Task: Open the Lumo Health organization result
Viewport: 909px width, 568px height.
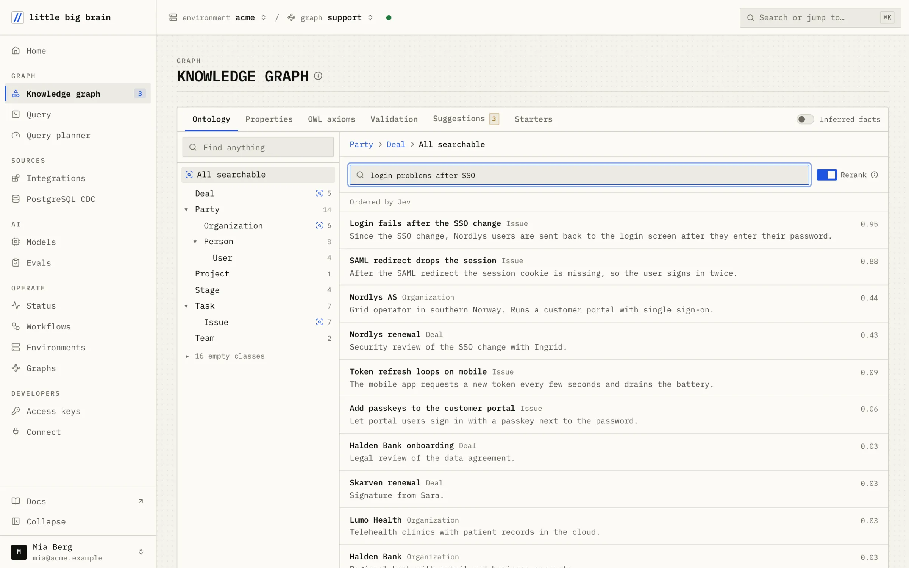Action: pyautogui.click(x=614, y=526)
